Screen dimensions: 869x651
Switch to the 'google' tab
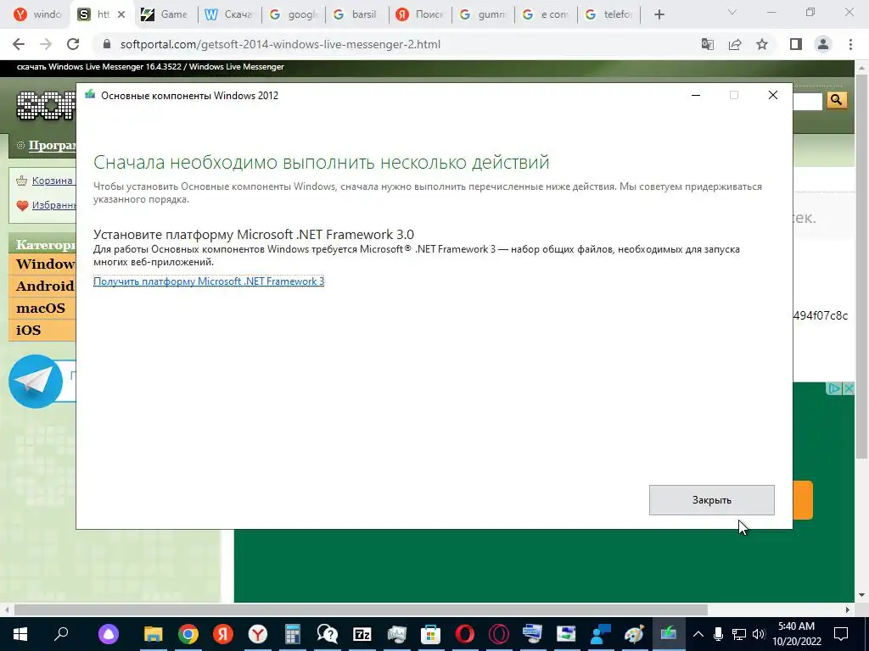click(x=293, y=14)
